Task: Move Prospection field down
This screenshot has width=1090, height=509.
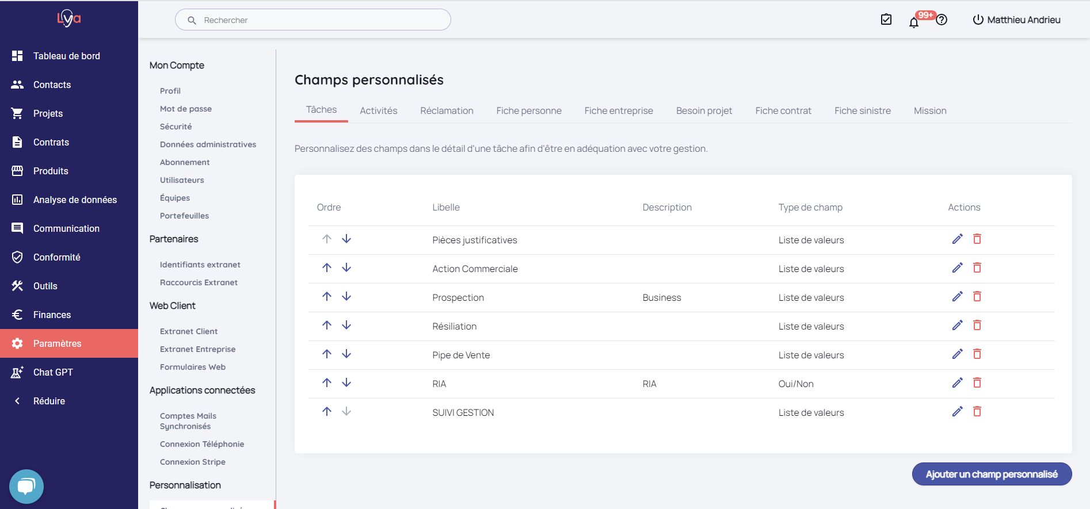Action: (x=346, y=296)
